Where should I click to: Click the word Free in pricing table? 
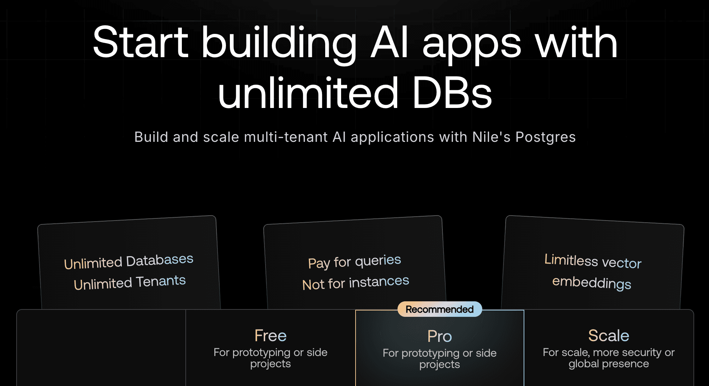270,335
